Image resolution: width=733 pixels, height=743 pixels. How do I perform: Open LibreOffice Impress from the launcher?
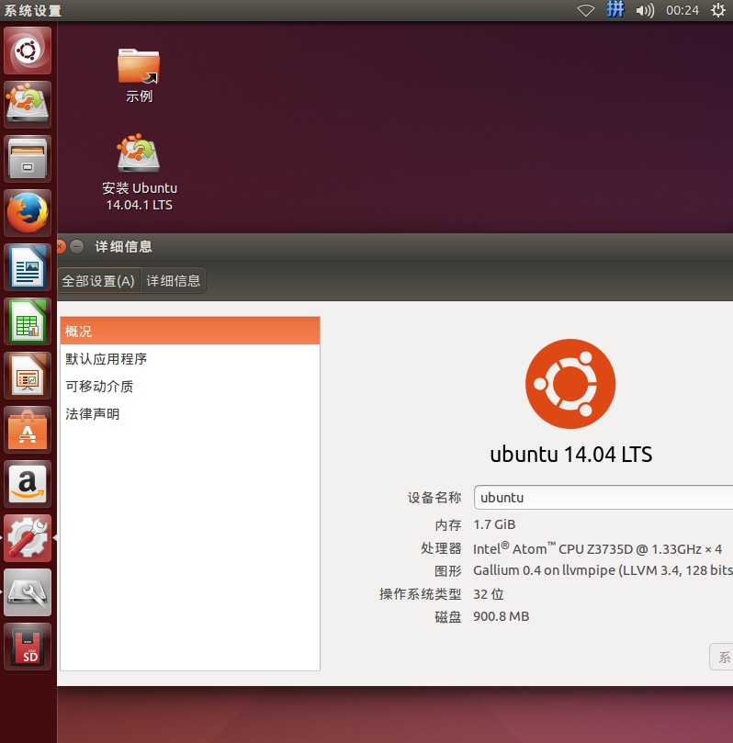(x=28, y=376)
